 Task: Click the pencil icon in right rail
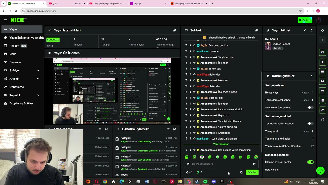pos(322,40)
